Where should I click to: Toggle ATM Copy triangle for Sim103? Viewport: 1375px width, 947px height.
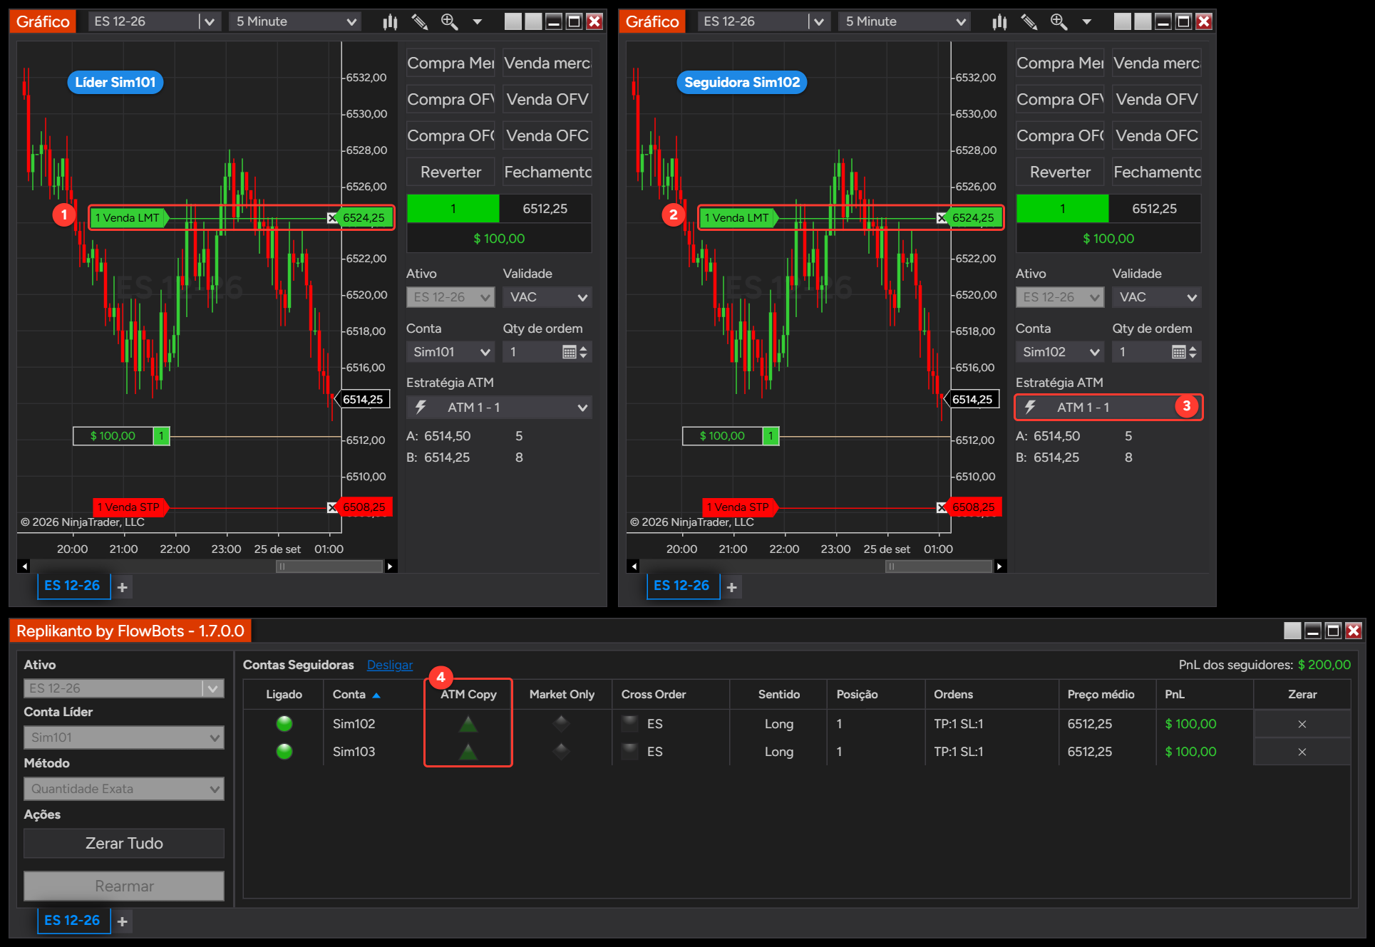coord(468,752)
